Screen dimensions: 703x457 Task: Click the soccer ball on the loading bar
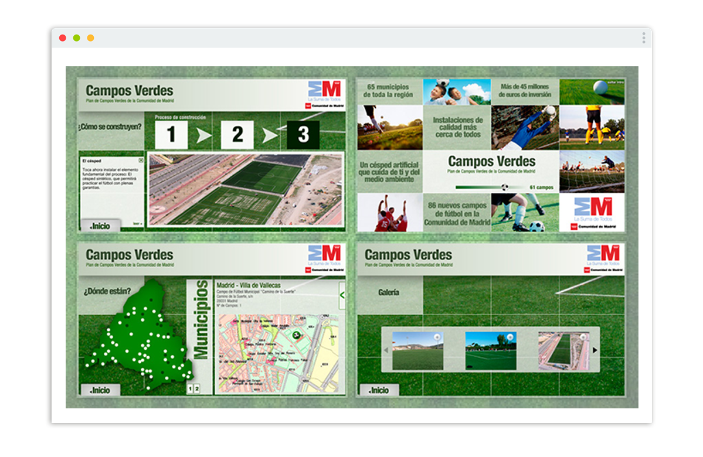tap(505, 187)
